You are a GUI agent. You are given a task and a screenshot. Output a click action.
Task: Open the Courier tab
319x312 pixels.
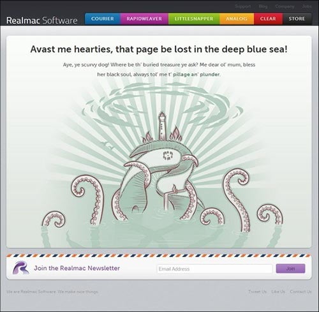point(103,19)
